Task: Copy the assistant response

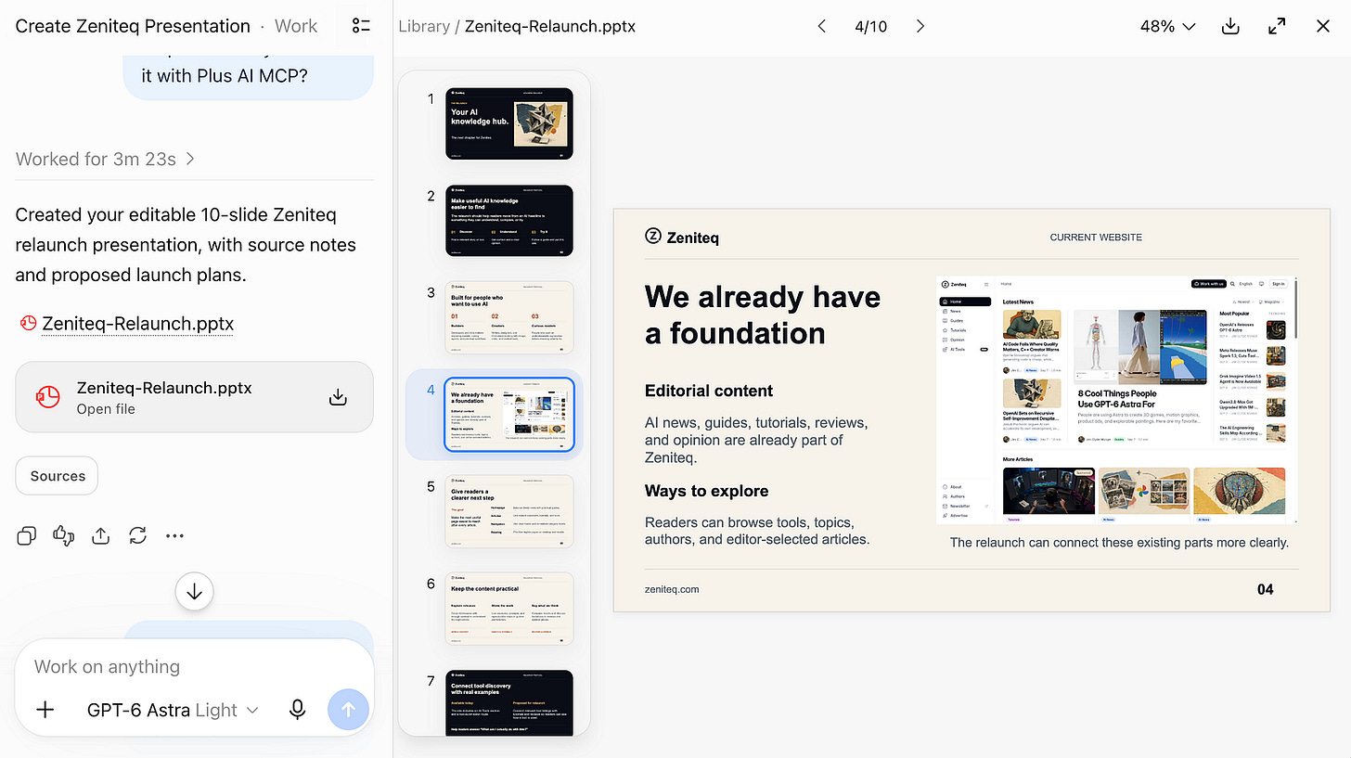Action: 27,535
